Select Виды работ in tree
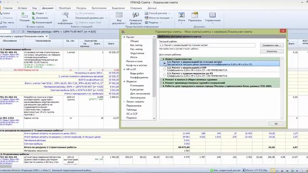 click(137, 74)
